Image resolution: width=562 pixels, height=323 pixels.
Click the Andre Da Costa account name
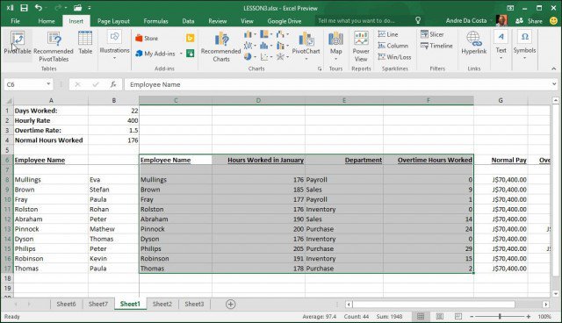click(x=466, y=21)
